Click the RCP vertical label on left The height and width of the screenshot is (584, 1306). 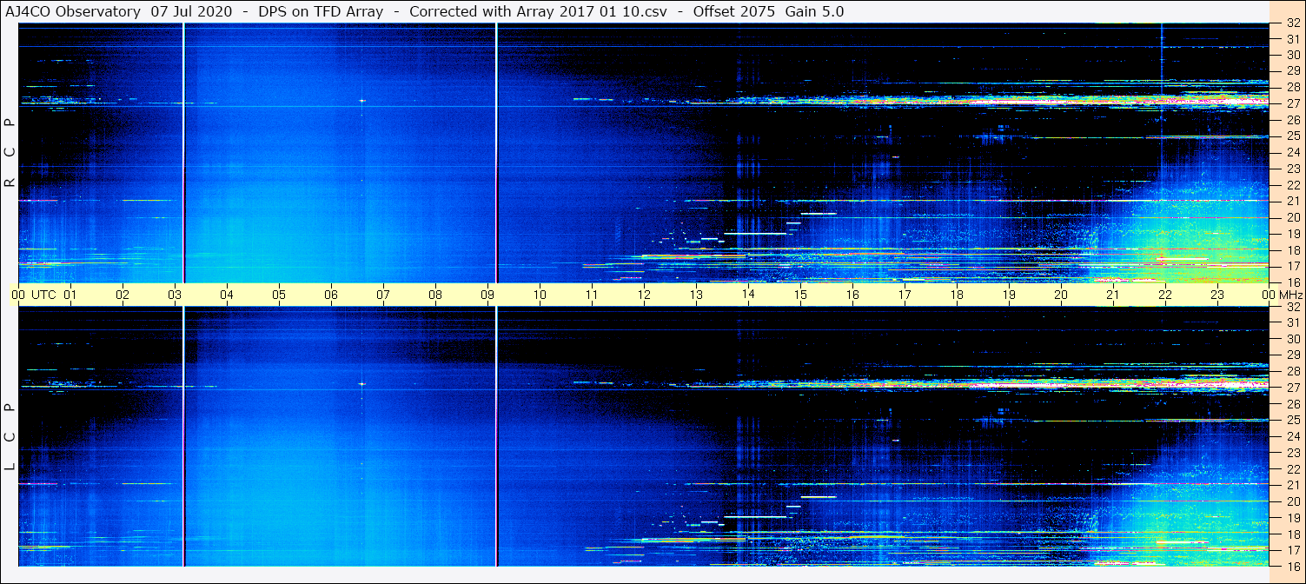[10, 153]
